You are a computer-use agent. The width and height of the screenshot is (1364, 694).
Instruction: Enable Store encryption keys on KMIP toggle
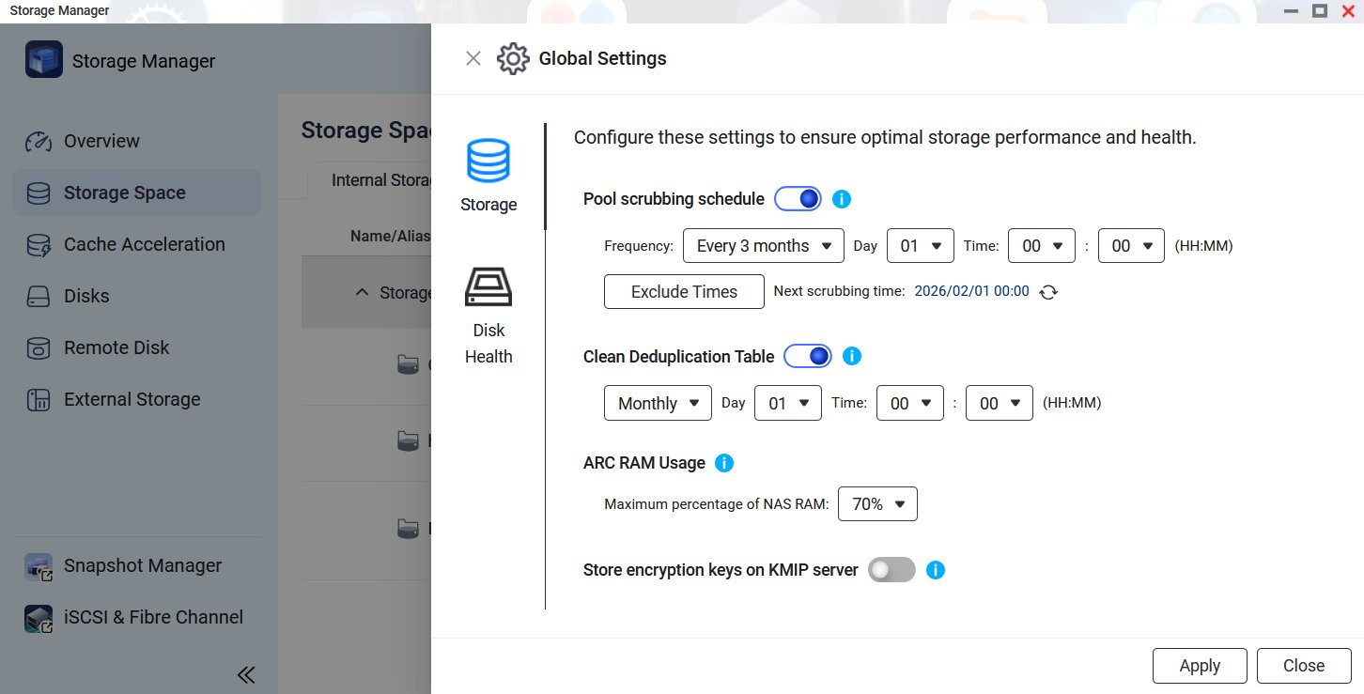pos(891,570)
